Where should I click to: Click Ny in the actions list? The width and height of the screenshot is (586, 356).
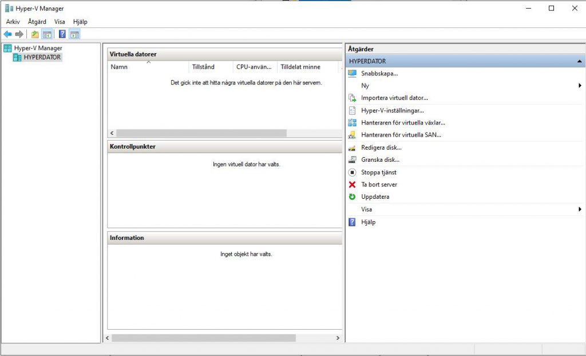365,86
